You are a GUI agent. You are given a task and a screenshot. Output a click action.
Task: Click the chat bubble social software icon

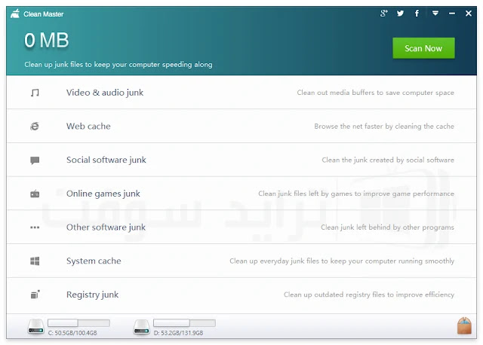point(35,160)
